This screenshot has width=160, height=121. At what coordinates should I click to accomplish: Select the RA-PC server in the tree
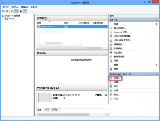tap(11, 19)
